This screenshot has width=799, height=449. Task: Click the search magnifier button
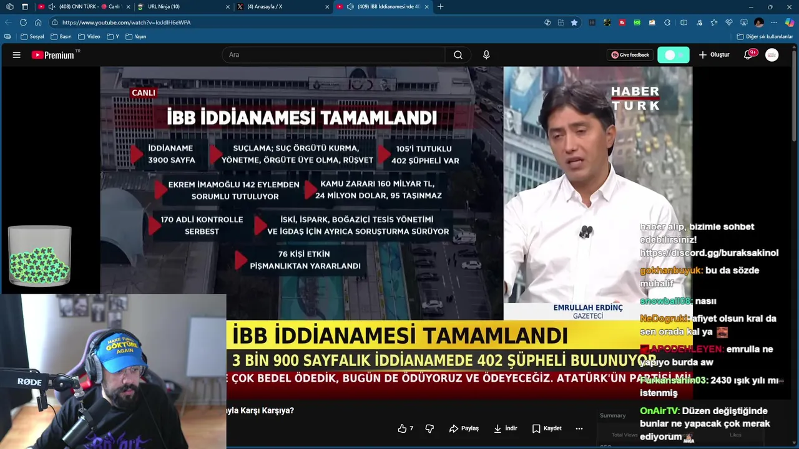point(458,55)
